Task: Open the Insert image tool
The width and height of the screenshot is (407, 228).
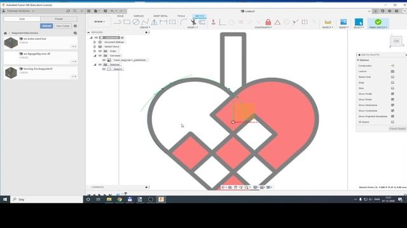Action: (x=343, y=22)
